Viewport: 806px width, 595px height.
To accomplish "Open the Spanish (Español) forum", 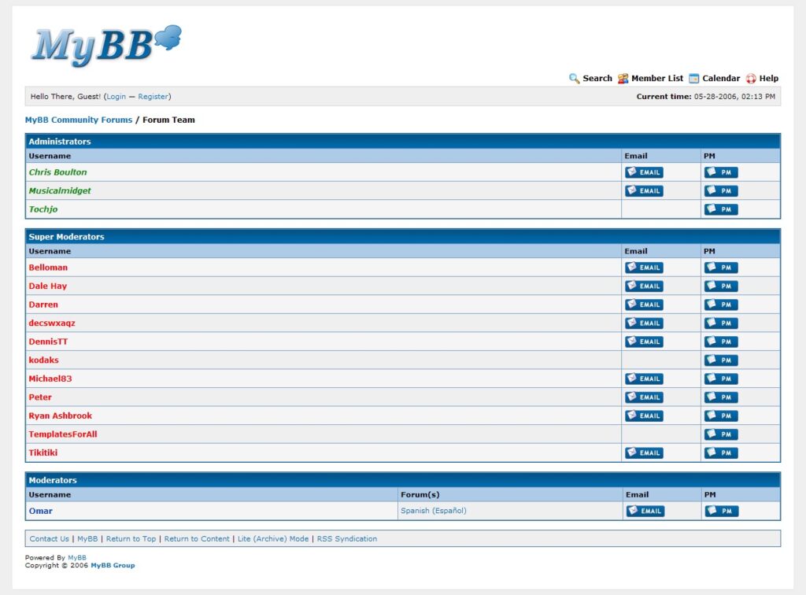I will coord(434,511).
